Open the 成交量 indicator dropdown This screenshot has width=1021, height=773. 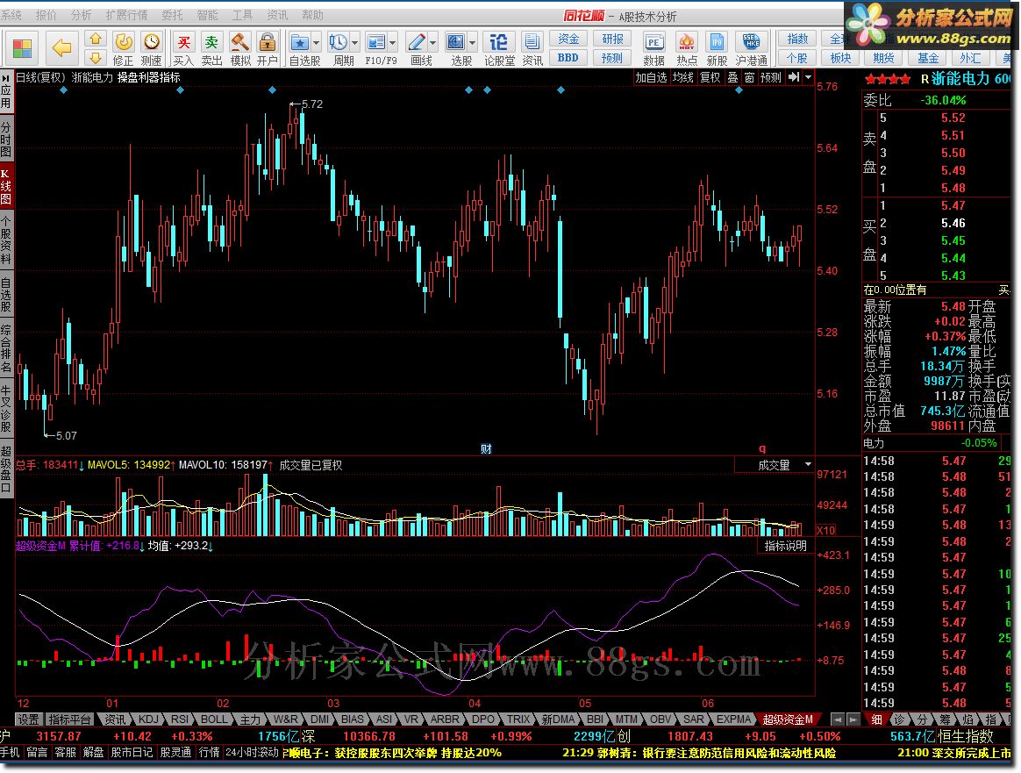click(x=808, y=465)
